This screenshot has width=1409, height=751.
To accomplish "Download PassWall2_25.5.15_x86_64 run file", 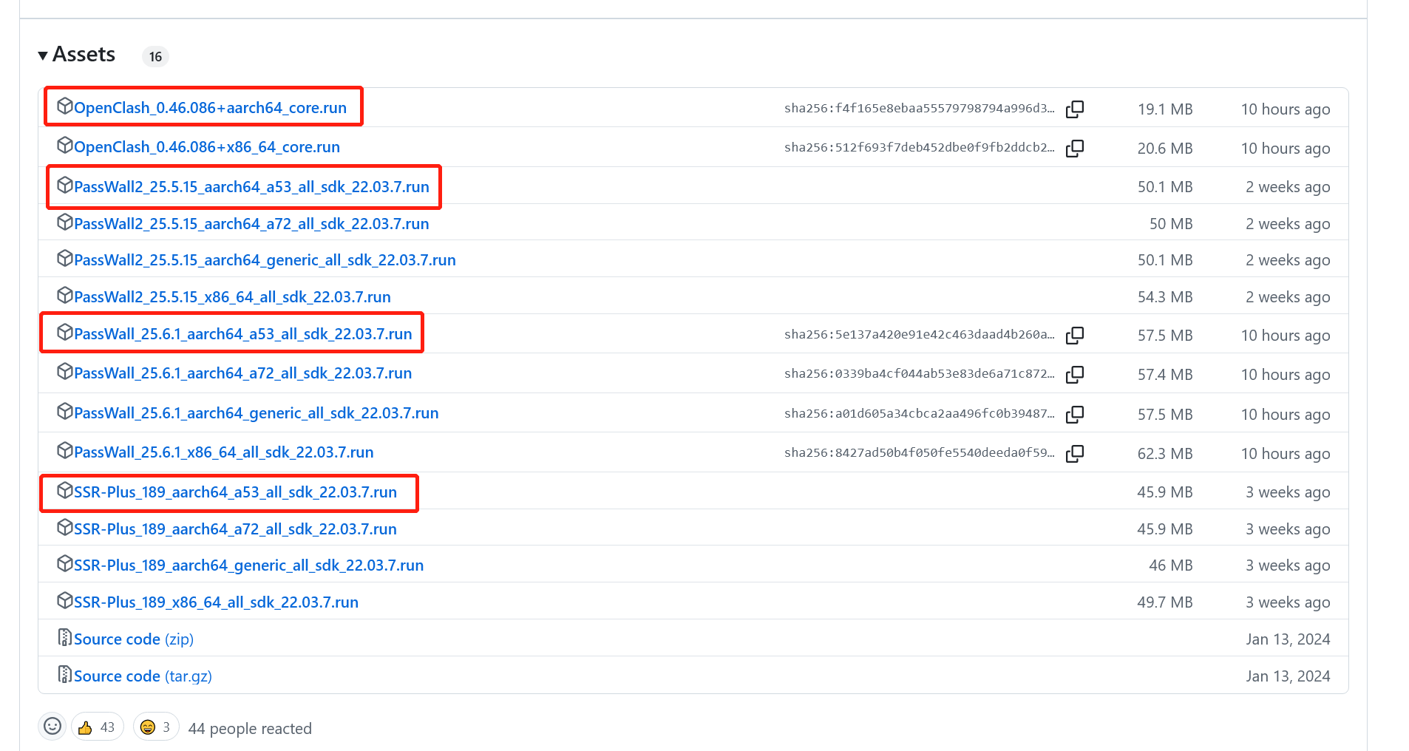I will 232,297.
